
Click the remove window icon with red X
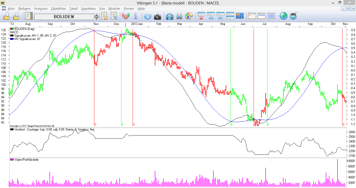tap(201, 16)
